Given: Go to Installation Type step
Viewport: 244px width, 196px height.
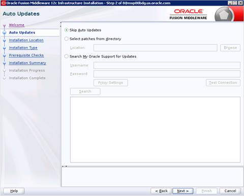Looking at the screenshot, I should point(23,48).
